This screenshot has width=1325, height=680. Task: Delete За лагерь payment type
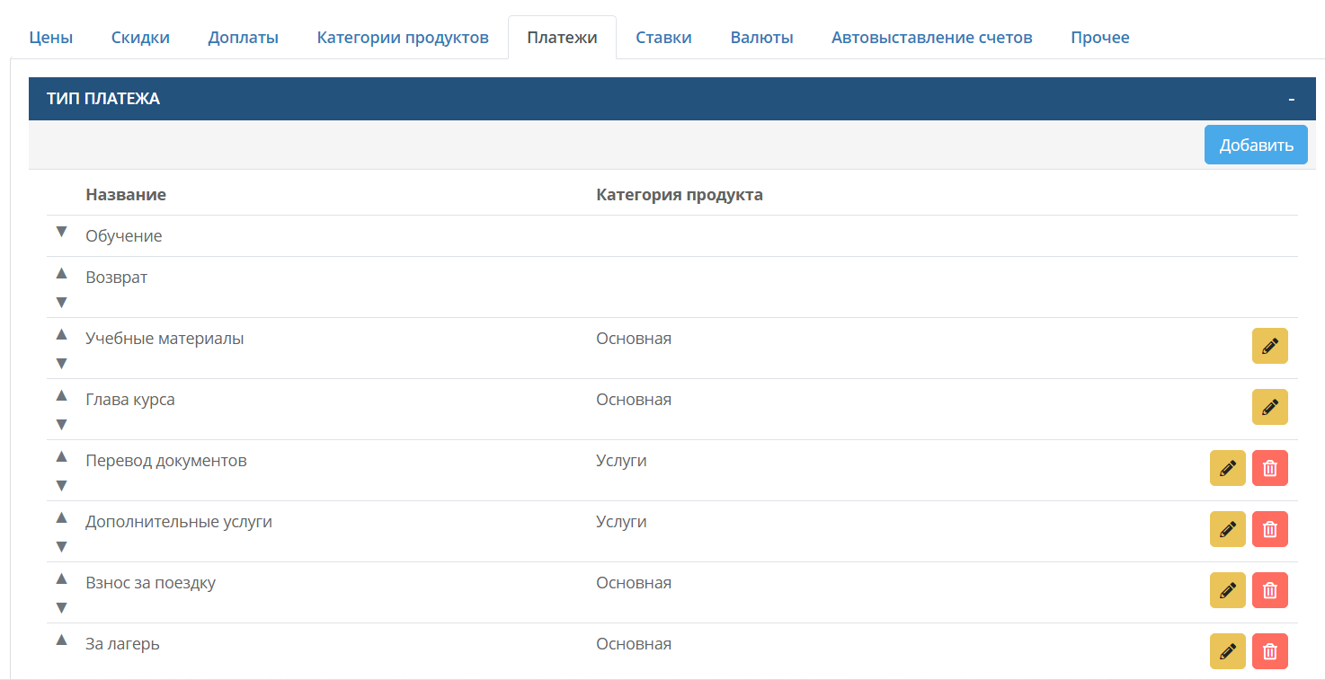pyautogui.click(x=1269, y=651)
